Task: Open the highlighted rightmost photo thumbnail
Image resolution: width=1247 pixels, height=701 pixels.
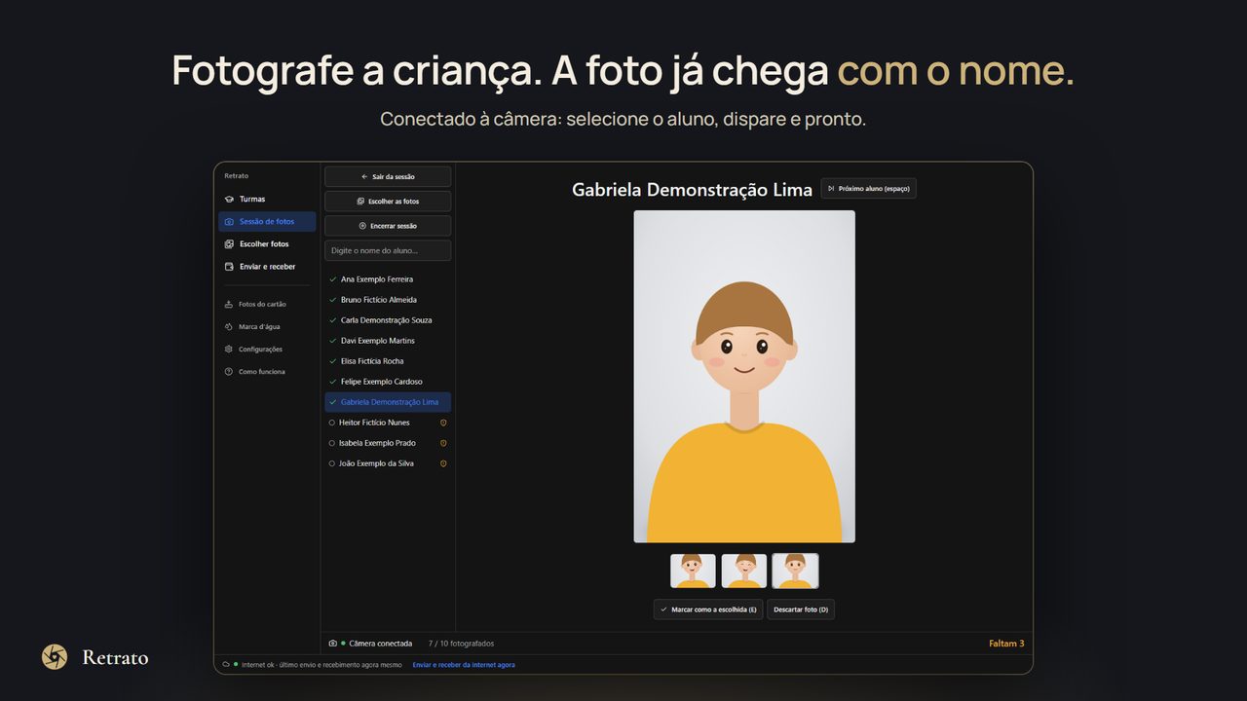Action: pyautogui.click(x=795, y=571)
